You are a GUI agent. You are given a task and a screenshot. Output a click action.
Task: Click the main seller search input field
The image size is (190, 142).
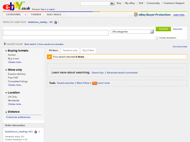(56, 33)
